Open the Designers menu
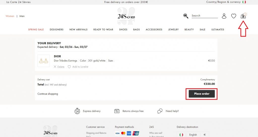 tap(57, 30)
